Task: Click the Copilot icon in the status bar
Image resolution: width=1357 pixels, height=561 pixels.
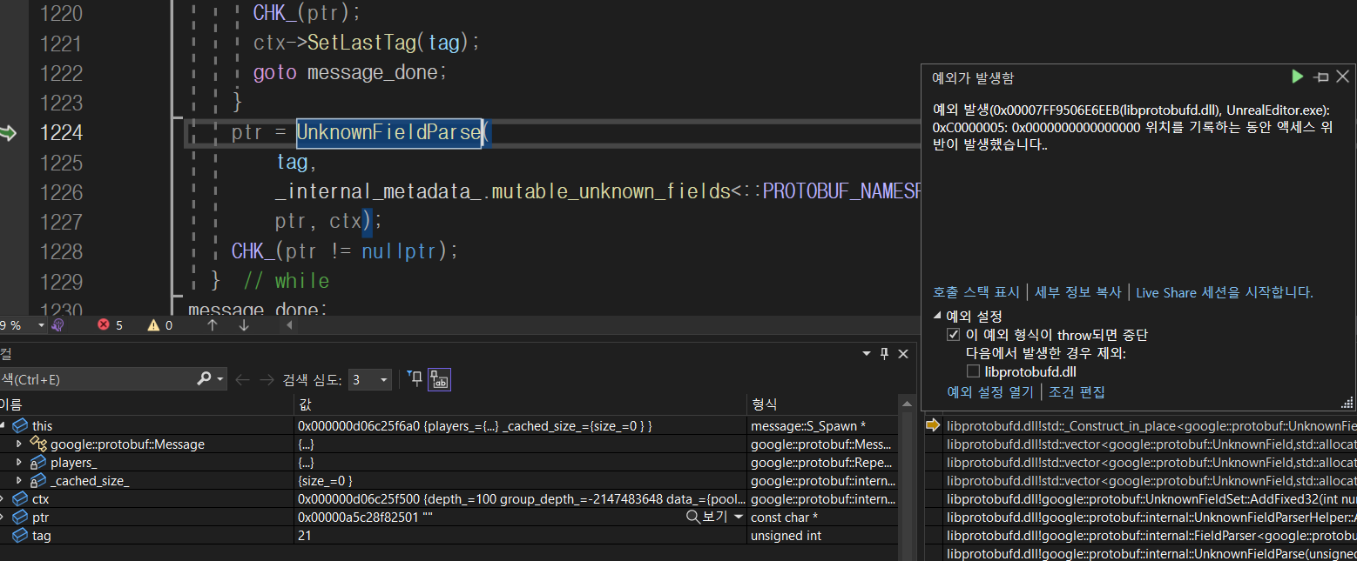Action: [x=57, y=325]
